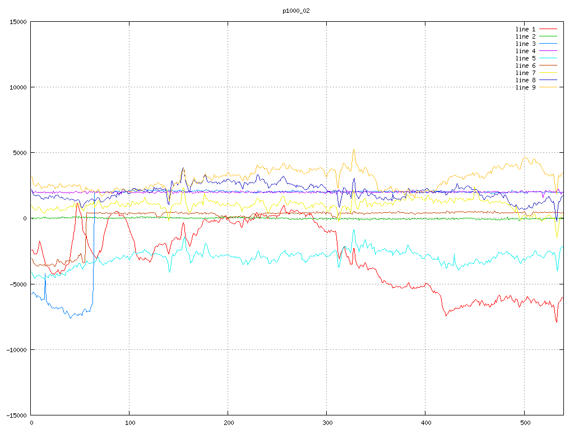Select the 'line 7' legend label
574x430 pixels.
[525, 73]
